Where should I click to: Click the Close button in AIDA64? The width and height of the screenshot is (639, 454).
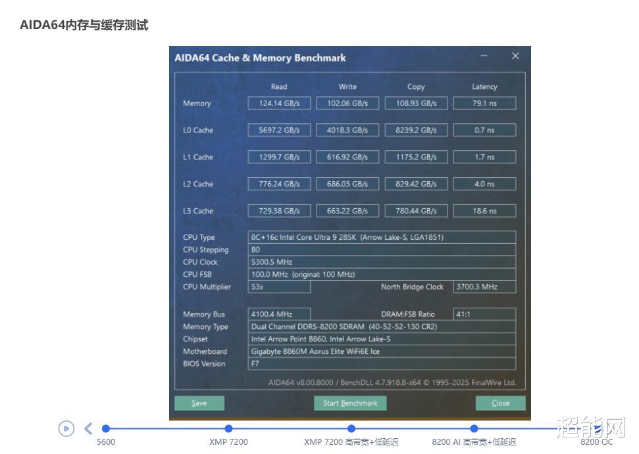(500, 403)
